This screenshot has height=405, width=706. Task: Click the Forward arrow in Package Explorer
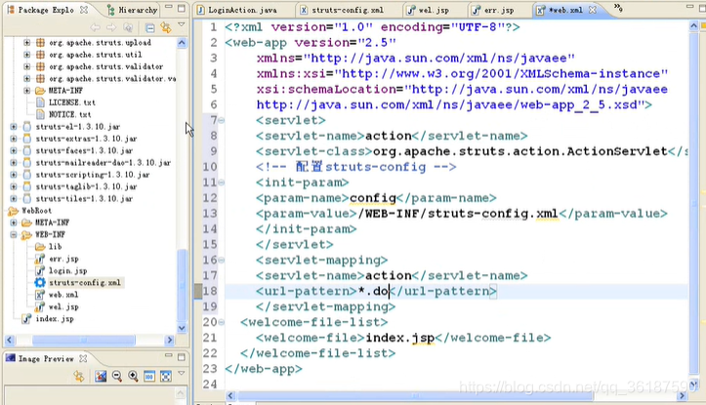pyautogui.click(x=111, y=28)
